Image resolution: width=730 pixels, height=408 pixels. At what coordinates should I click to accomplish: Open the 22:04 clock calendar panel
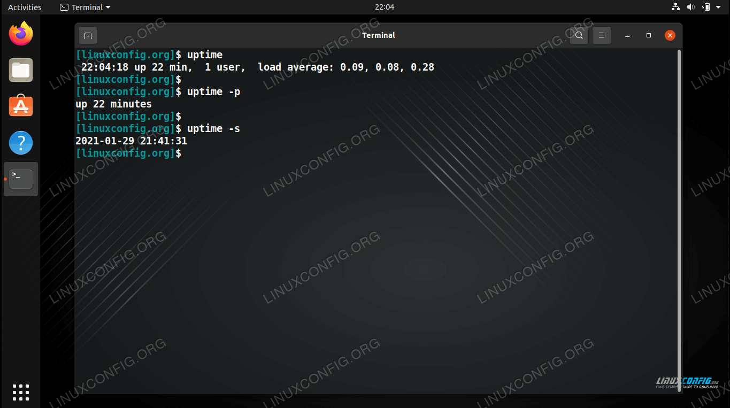point(385,7)
